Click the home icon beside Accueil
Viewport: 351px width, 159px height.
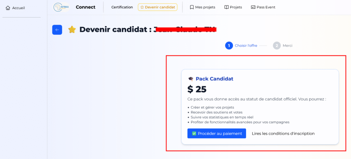click(8, 8)
